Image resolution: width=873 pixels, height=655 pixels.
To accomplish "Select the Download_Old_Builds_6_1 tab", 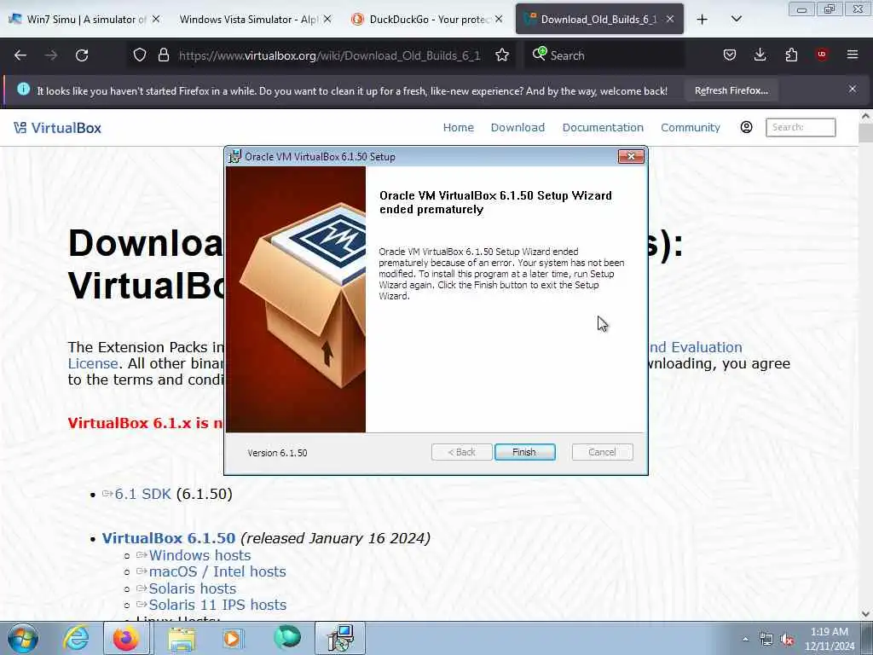I will coord(598,20).
